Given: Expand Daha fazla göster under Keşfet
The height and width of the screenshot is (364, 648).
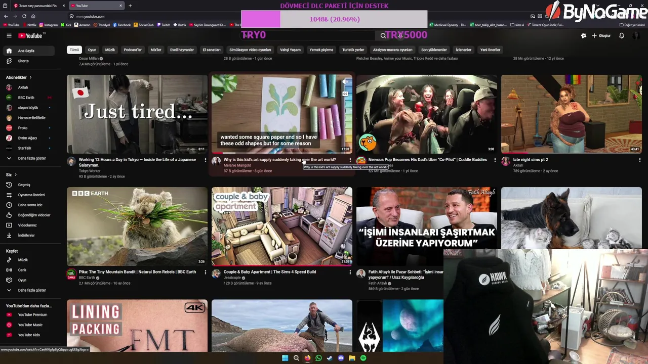Looking at the screenshot, I should (29, 290).
